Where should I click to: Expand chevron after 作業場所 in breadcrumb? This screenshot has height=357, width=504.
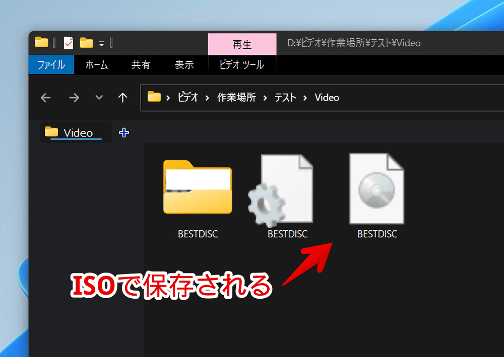click(x=265, y=98)
